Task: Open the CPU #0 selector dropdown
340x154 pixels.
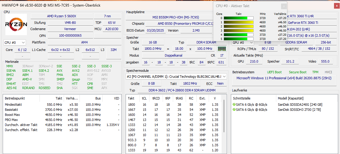Action: (x=15, y=43)
